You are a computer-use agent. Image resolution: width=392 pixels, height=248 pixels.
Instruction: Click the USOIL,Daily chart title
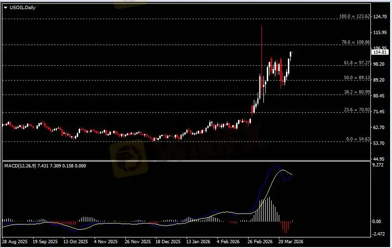click(x=23, y=8)
